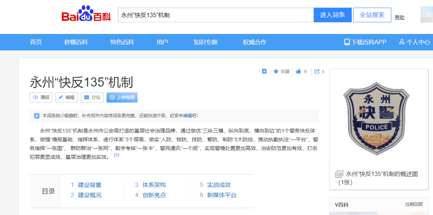
Task: Click the thumbs-up like icon
Action: [x=298, y=72]
